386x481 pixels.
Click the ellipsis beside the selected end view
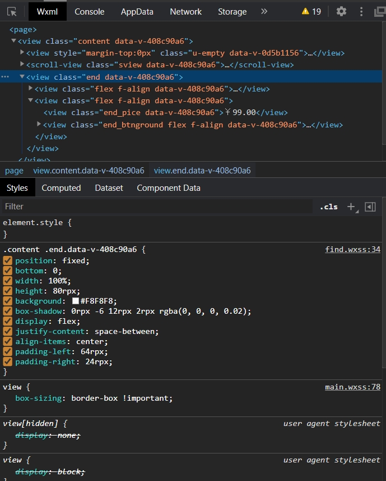[x=5, y=77]
